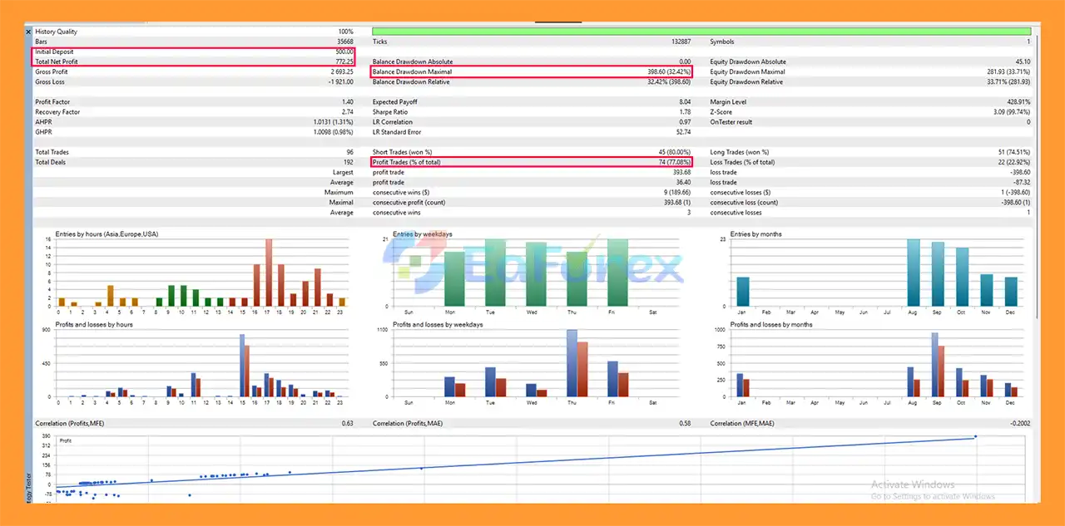1065x526 pixels.
Task: Select the tallest hour-17 bar in Entries by hours
Action: 269,273
